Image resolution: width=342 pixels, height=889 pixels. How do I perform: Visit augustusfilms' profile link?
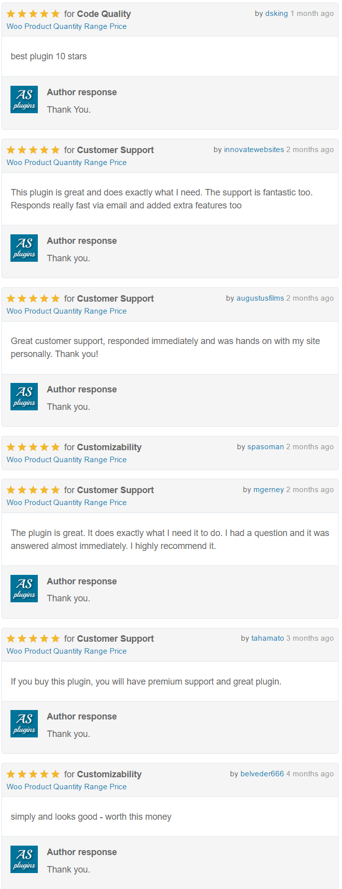coord(260,298)
